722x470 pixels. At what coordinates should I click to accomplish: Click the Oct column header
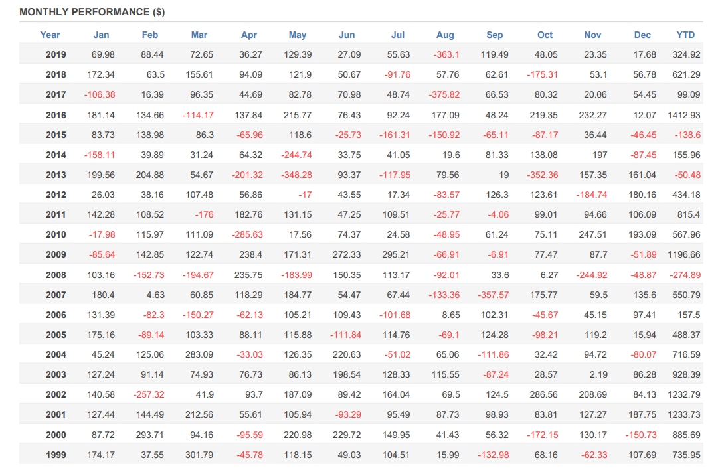(x=545, y=35)
